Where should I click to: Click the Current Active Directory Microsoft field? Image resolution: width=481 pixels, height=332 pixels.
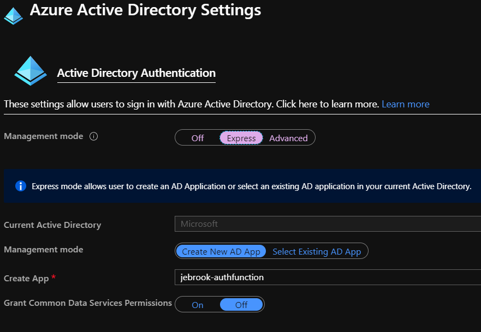tap(328, 224)
